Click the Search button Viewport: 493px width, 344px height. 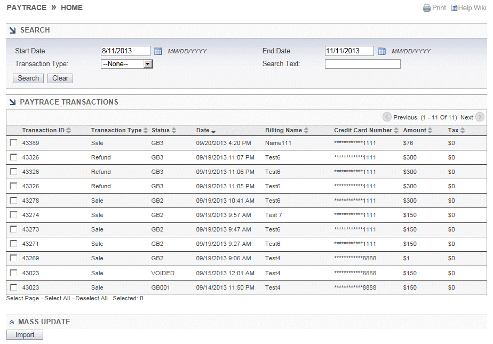(x=28, y=78)
